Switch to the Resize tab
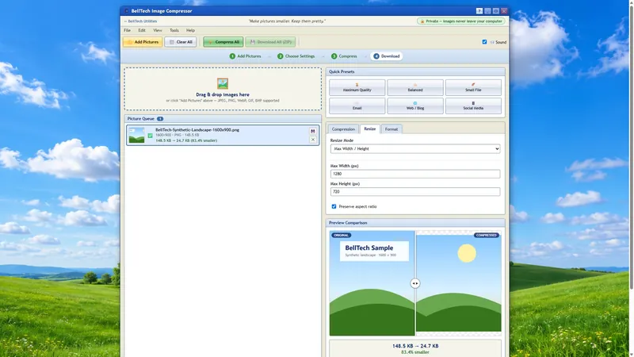The width and height of the screenshot is (634, 357). (x=370, y=129)
